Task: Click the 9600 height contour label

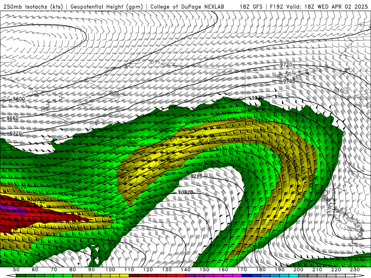Action: point(19,99)
